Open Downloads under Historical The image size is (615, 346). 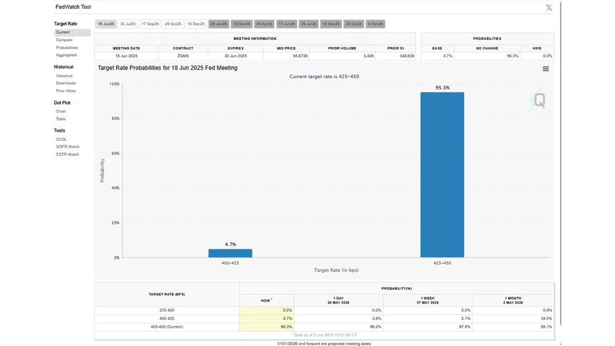coord(66,83)
